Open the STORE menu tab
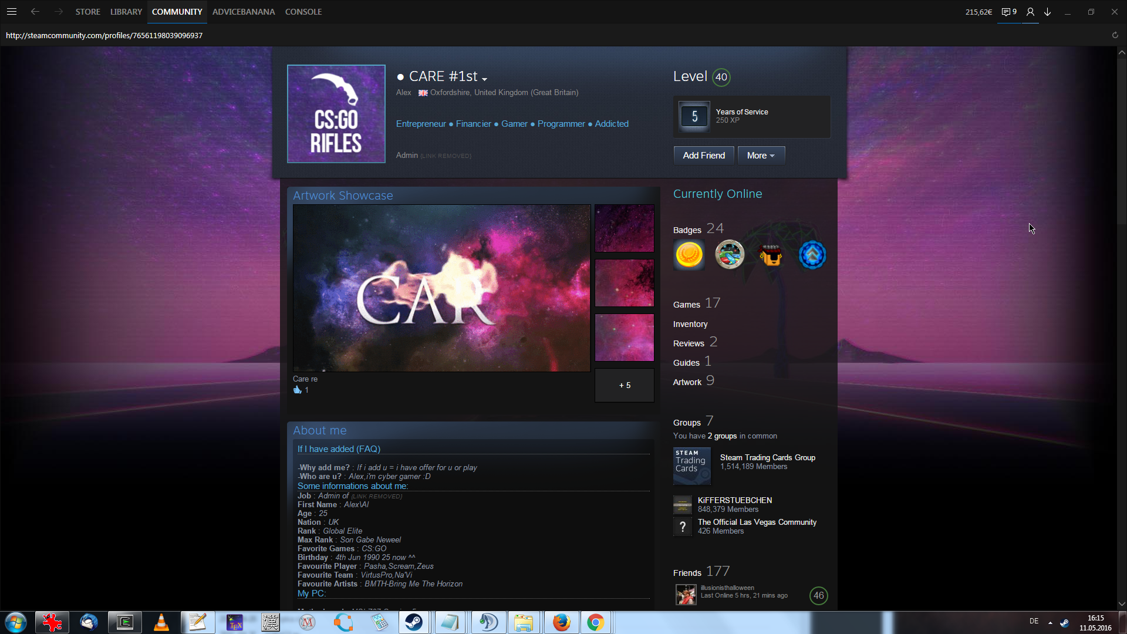 (87, 12)
